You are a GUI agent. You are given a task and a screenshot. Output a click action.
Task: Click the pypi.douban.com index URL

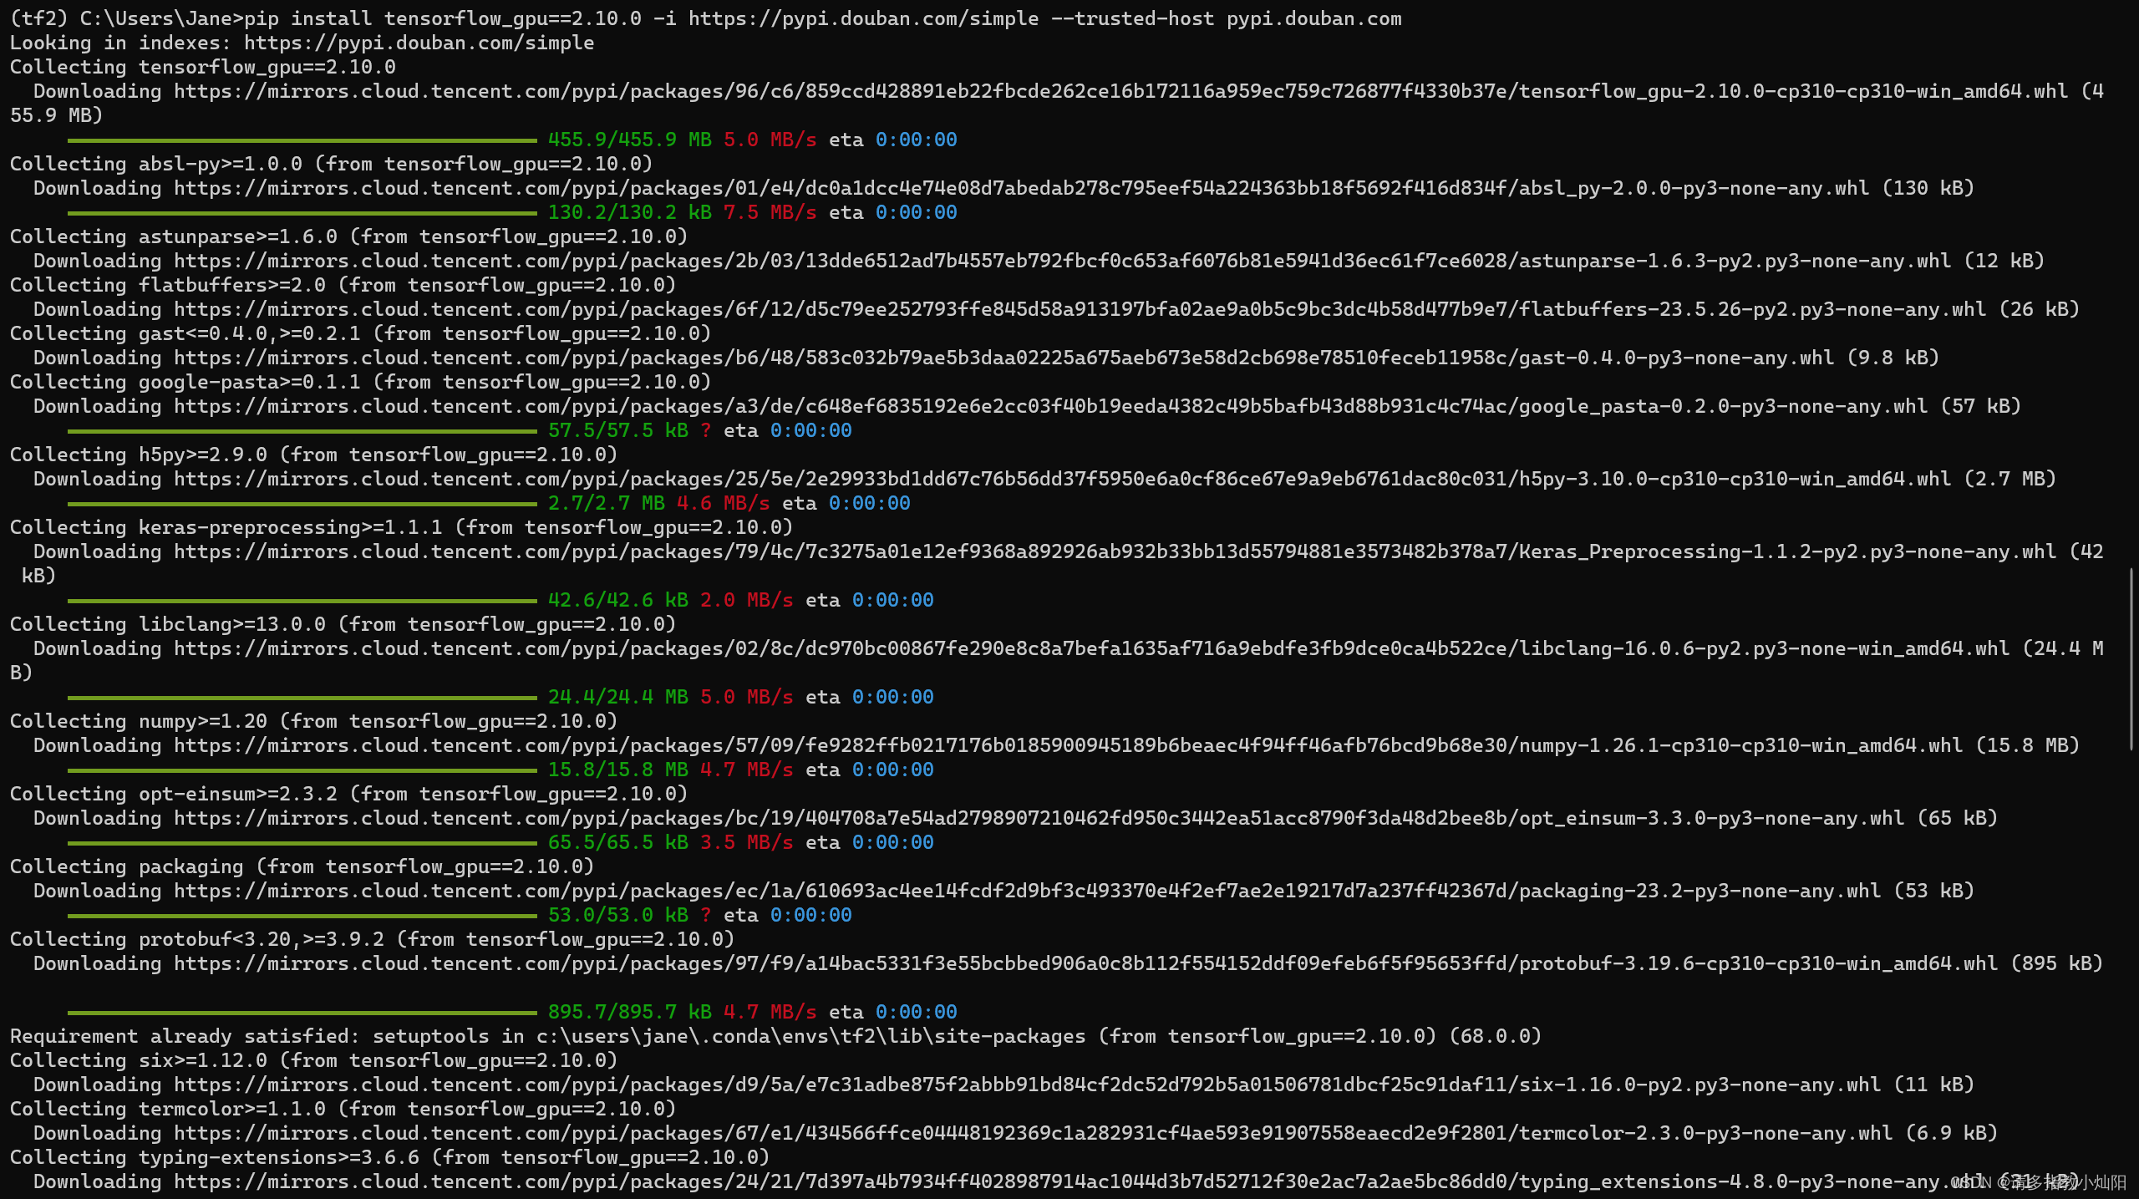coord(418,43)
